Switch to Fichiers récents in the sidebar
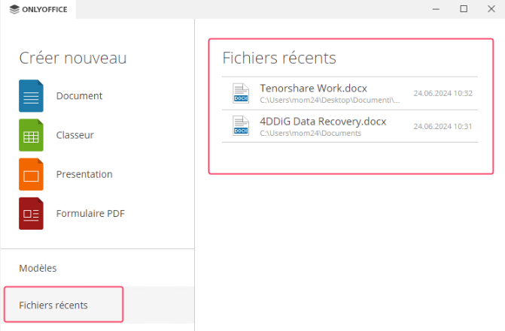 (x=53, y=305)
